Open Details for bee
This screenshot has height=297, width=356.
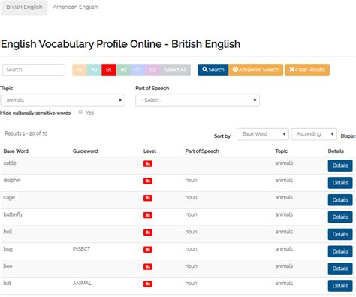point(340,268)
